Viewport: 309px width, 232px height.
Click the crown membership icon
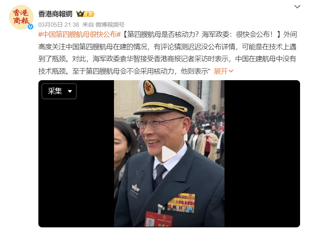(x=80, y=14)
